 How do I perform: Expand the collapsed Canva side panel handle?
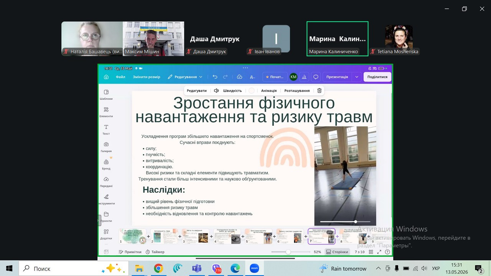point(100,220)
